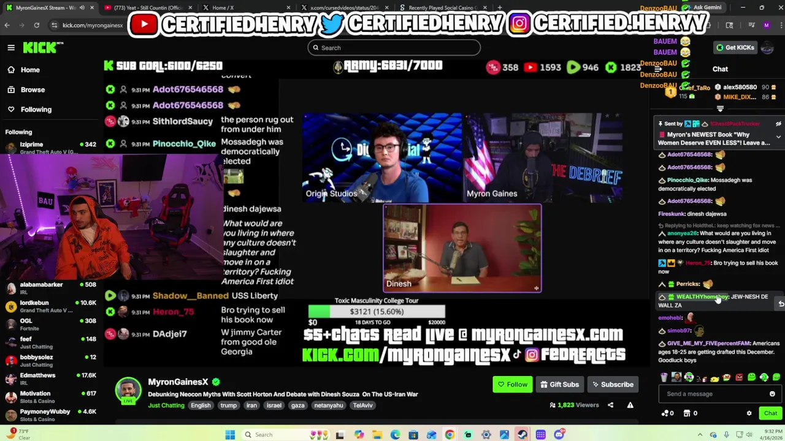Click username Heron_75 in chat panel
Viewport: 785px width, 441px height.
click(x=698, y=263)
